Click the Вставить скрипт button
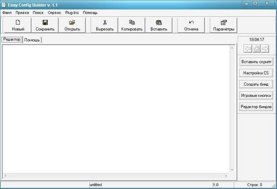The height and width of the screenshot is (189, 277). click(x=256, y=62)
